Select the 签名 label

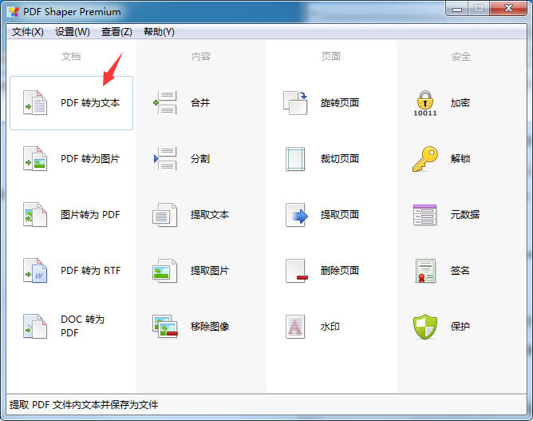click(460, 271)
